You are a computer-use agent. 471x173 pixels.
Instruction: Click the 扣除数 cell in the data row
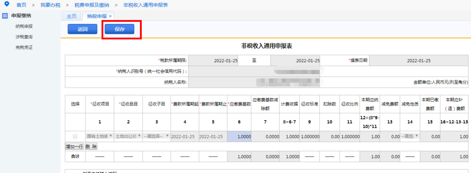click(x=330, y=136)
